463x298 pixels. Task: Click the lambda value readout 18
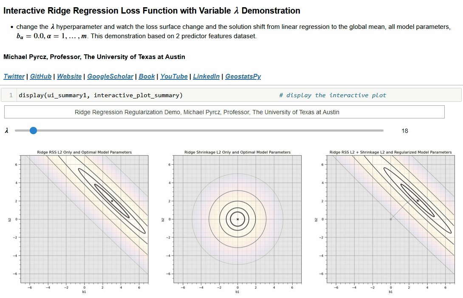click(x=404, y=131)
